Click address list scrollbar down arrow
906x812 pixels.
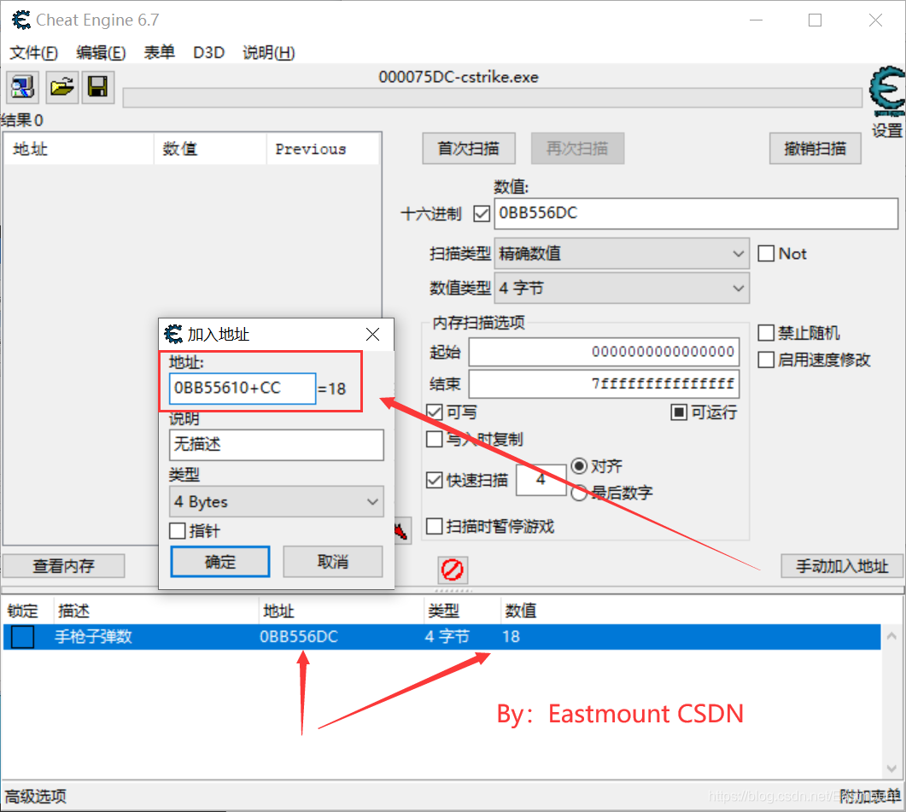coord(891,768)
